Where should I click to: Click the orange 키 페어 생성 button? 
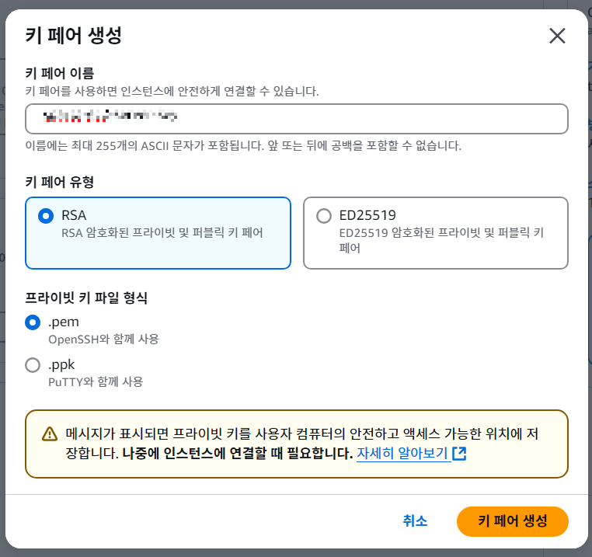coord(512,521)
